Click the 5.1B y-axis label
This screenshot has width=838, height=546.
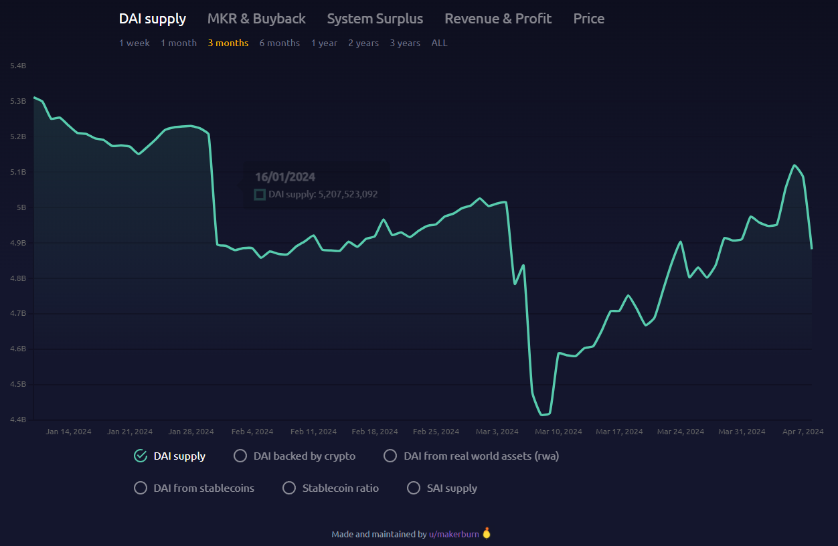(x=18, y=172)
